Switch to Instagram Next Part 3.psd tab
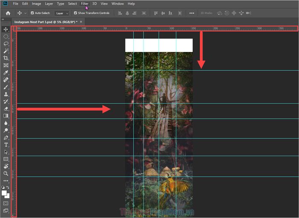The width and height of the screenshot is (299, 218). [46, 22]
